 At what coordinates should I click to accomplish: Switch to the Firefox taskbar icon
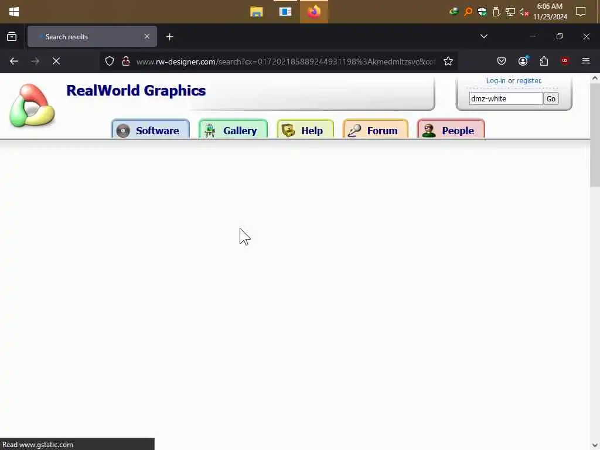point(314,12)
